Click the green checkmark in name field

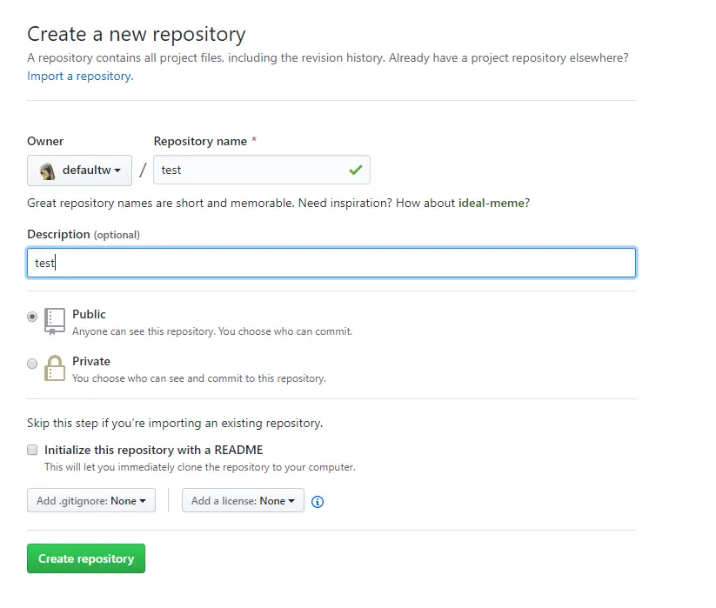point(355,170)
